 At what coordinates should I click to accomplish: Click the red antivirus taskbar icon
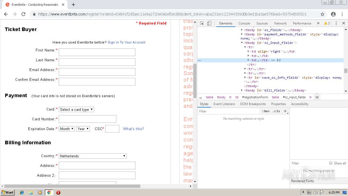[x=58, y=192]
